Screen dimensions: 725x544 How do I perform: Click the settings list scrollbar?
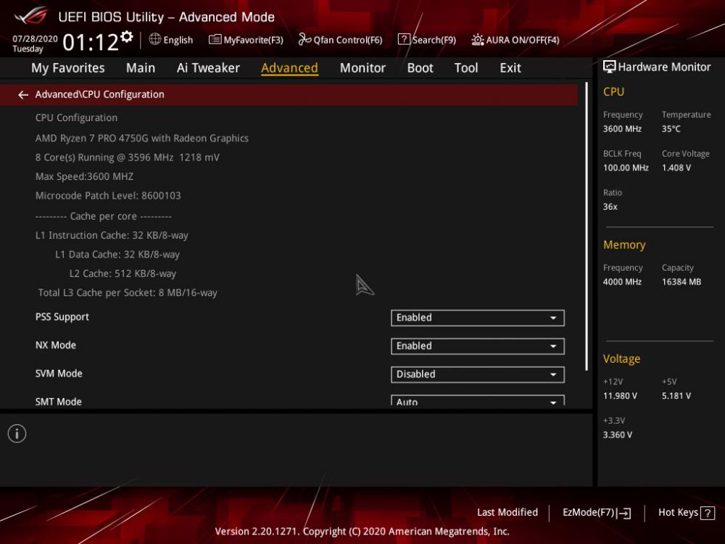tap(587, 226)
